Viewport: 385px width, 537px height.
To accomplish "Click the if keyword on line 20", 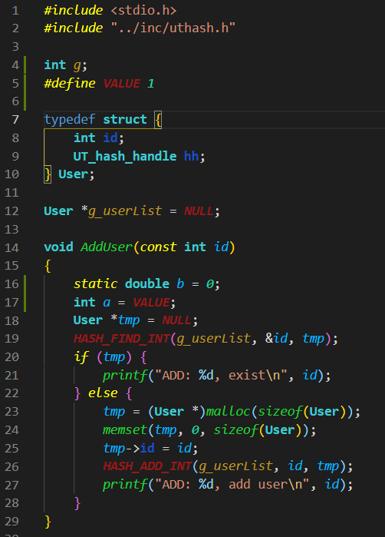I will pyautogui.click(x=81, y=357).
